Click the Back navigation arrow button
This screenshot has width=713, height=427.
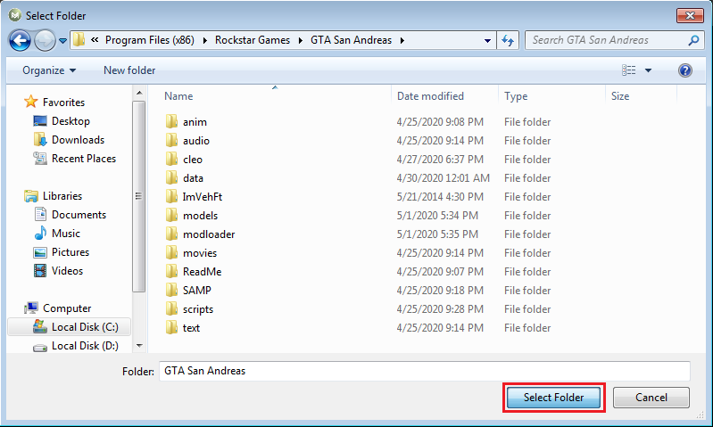point(20,41)
